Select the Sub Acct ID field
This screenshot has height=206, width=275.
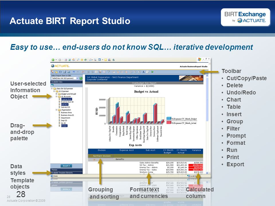(x=65, y=107)
